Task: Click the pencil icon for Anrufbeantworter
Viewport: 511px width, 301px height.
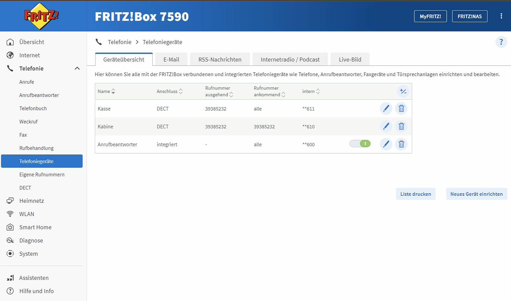Action: coord(386,144)
